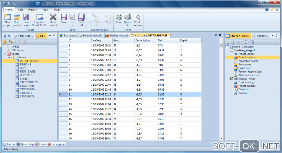Click the Save project icon
This screenshot has height=153, width=282.
[27, 20]
